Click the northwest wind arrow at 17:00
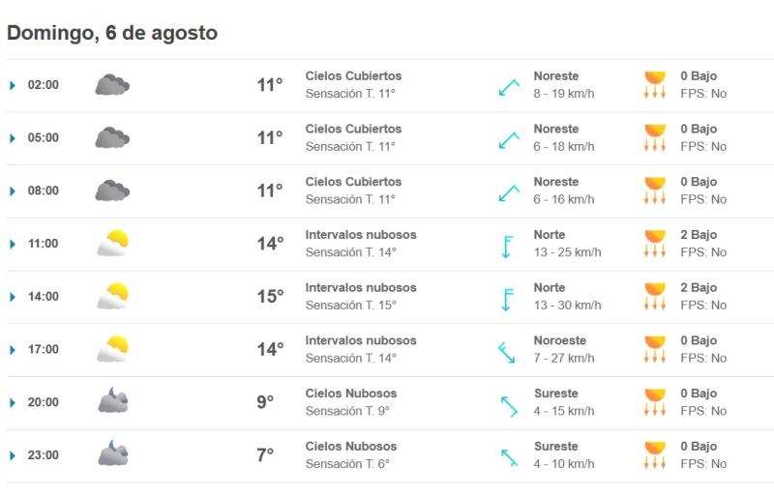Viewport: 774px width, 496px height. (507, 350)
